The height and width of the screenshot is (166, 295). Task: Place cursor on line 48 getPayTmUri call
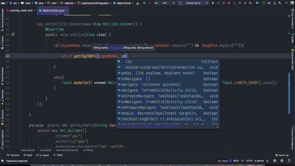tap(85, 56)
